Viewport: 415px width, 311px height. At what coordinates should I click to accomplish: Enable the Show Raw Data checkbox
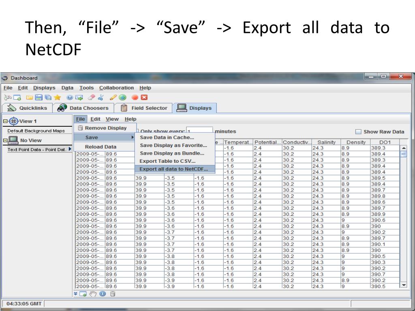358,132
